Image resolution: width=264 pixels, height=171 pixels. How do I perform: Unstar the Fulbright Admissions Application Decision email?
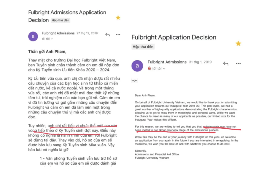118,18
